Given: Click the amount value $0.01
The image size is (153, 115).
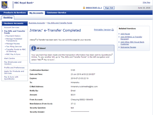Looking at the screenshot, I should (73, 95).
